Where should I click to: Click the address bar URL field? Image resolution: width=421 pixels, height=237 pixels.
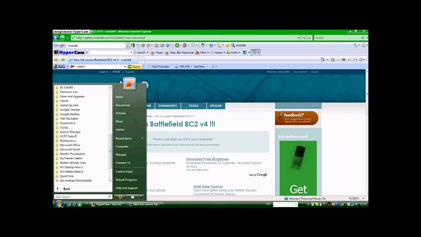[185, 38]
